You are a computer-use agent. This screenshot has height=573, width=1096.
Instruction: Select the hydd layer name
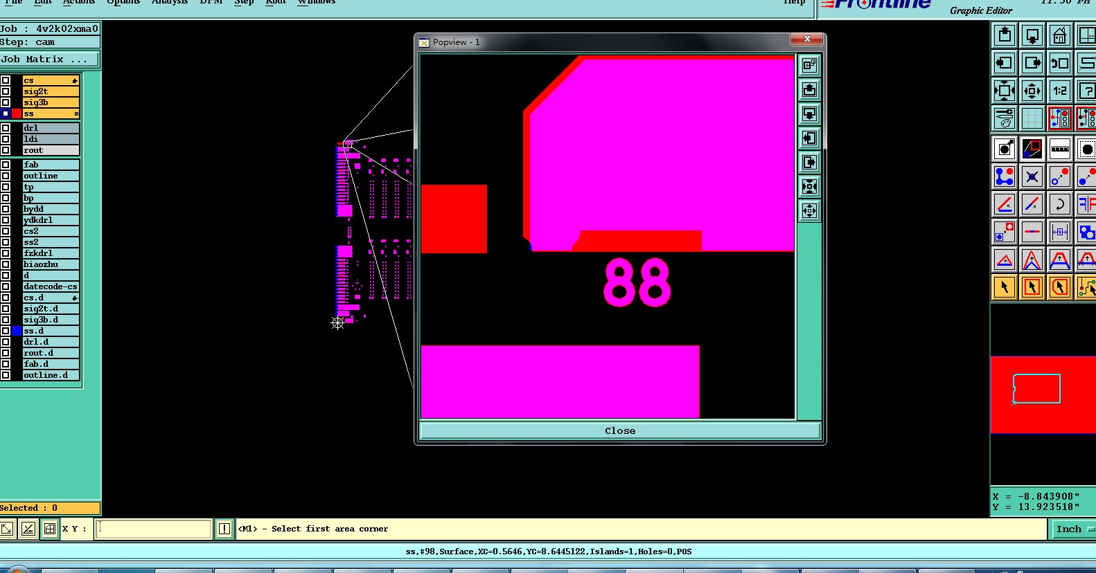tap(51, 209)
